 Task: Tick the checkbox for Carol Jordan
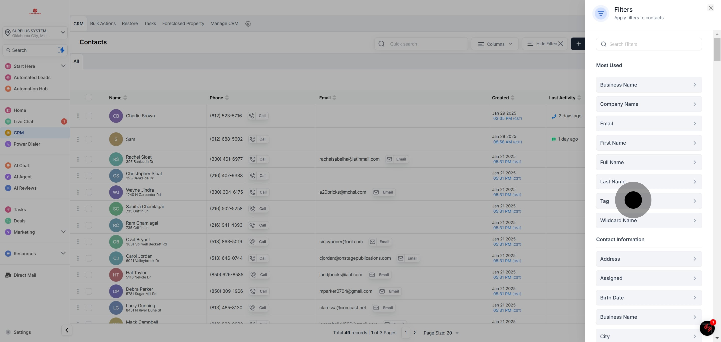tap(89, 258)
